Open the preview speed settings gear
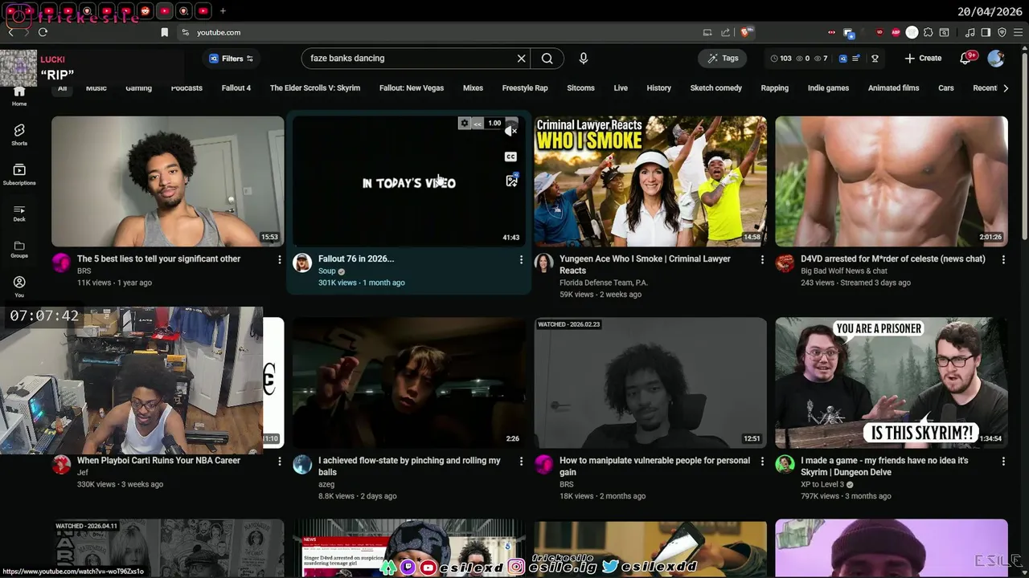 (464, 124)
